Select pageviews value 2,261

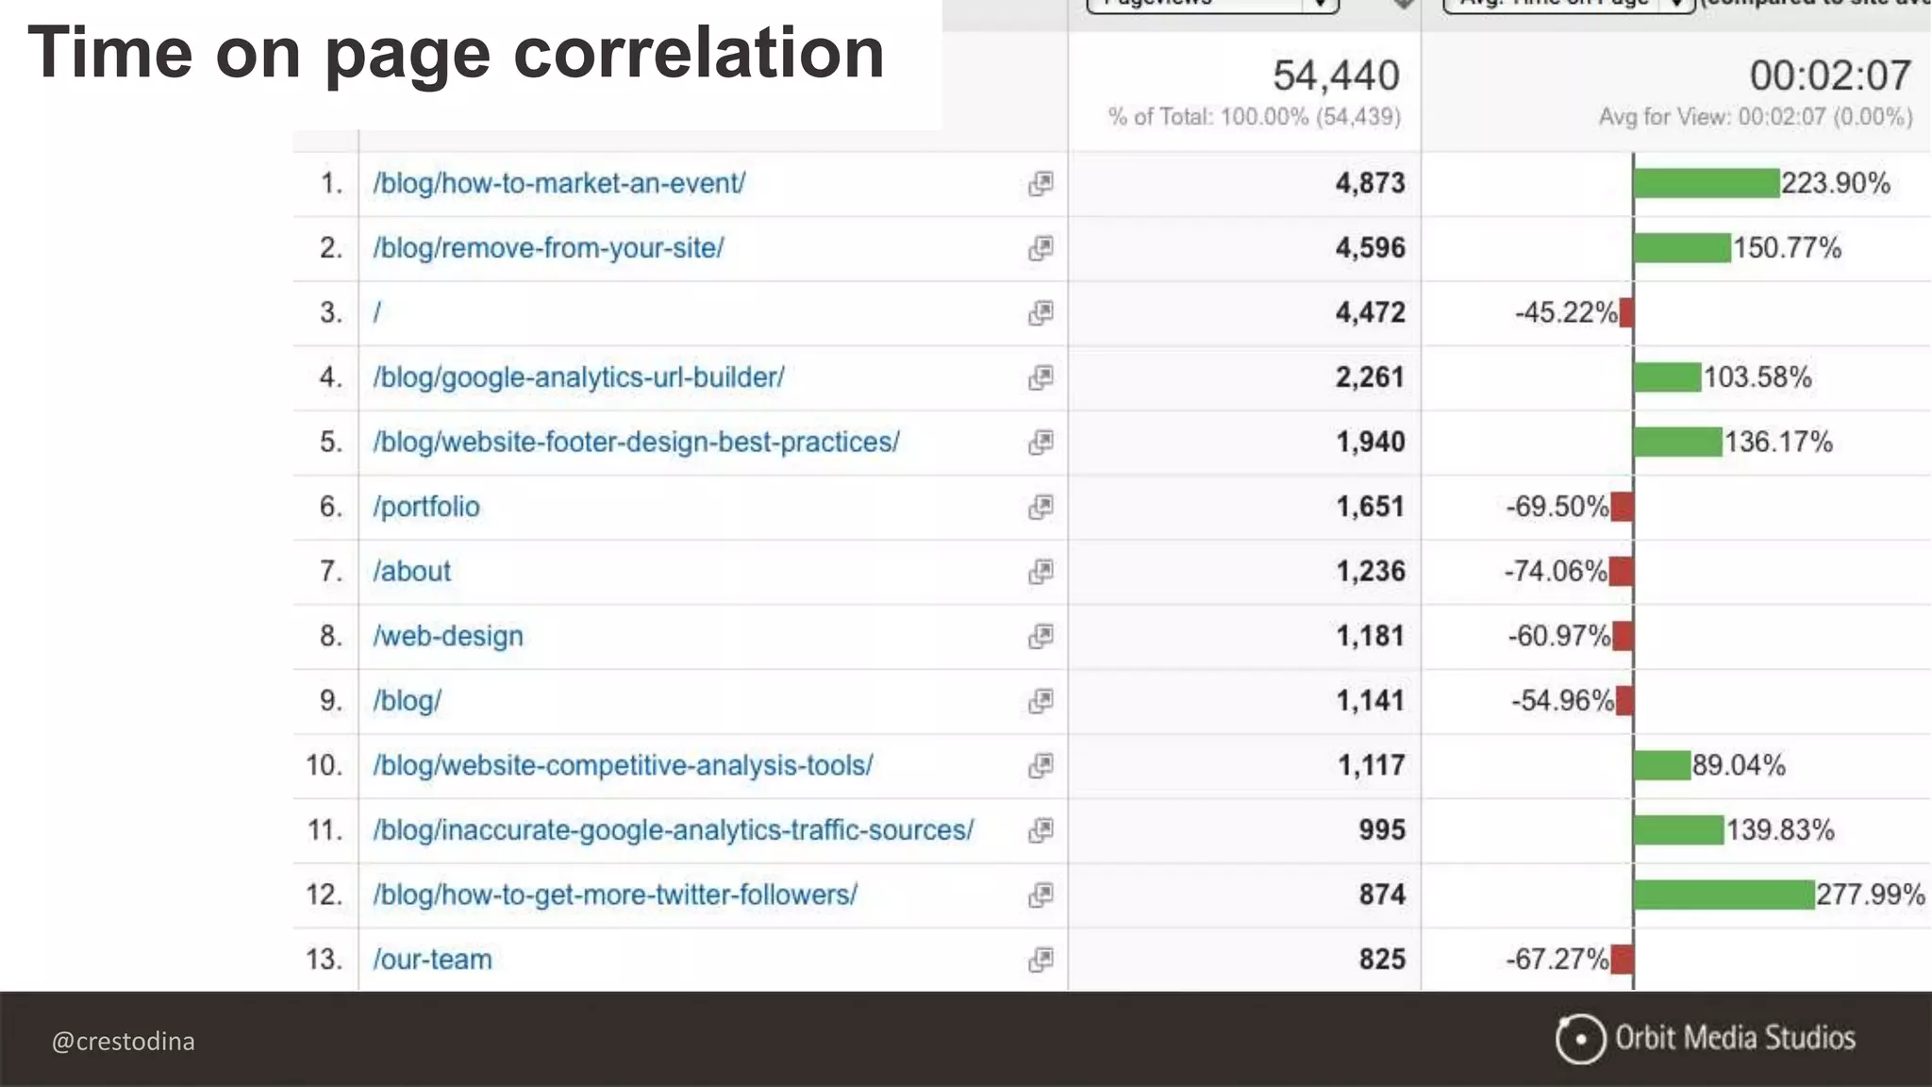tap(1370, 377)
